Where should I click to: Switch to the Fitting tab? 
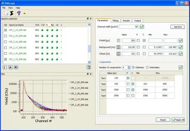pos(115,21)
